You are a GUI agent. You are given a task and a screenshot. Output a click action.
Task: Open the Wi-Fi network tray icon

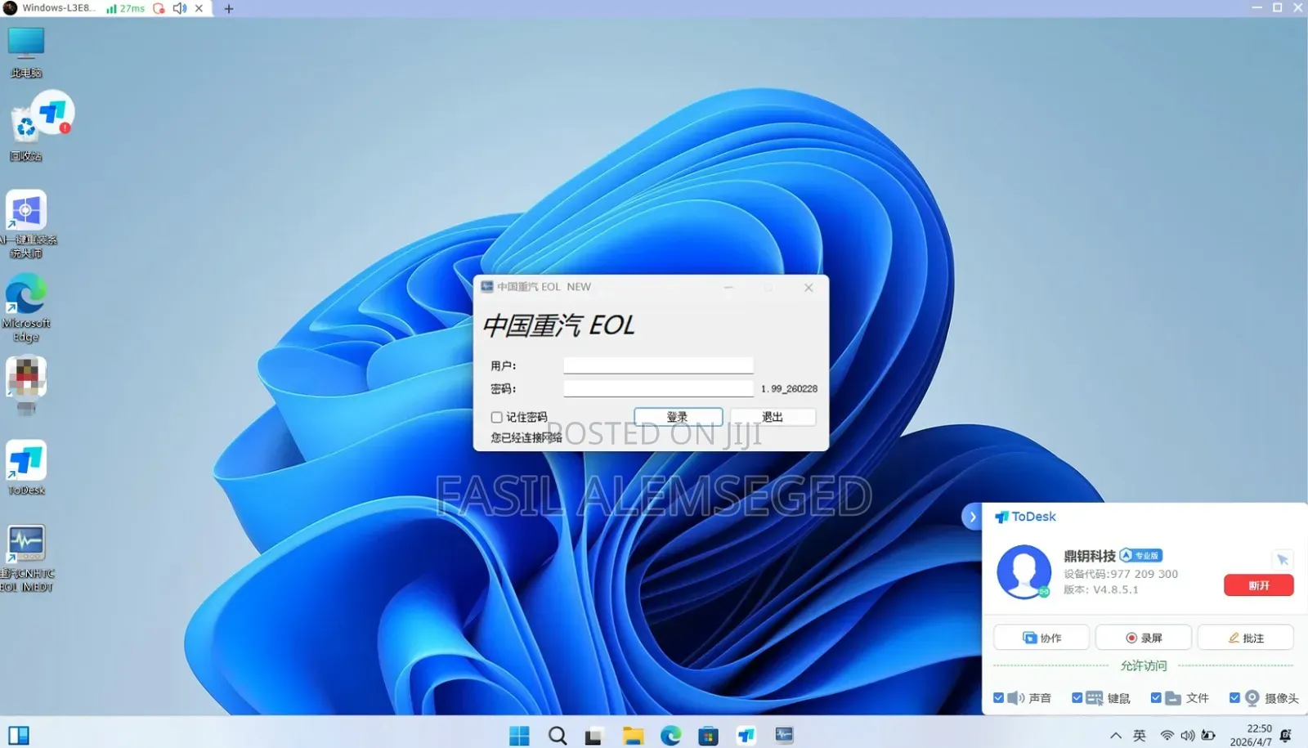coord(1167,736)
